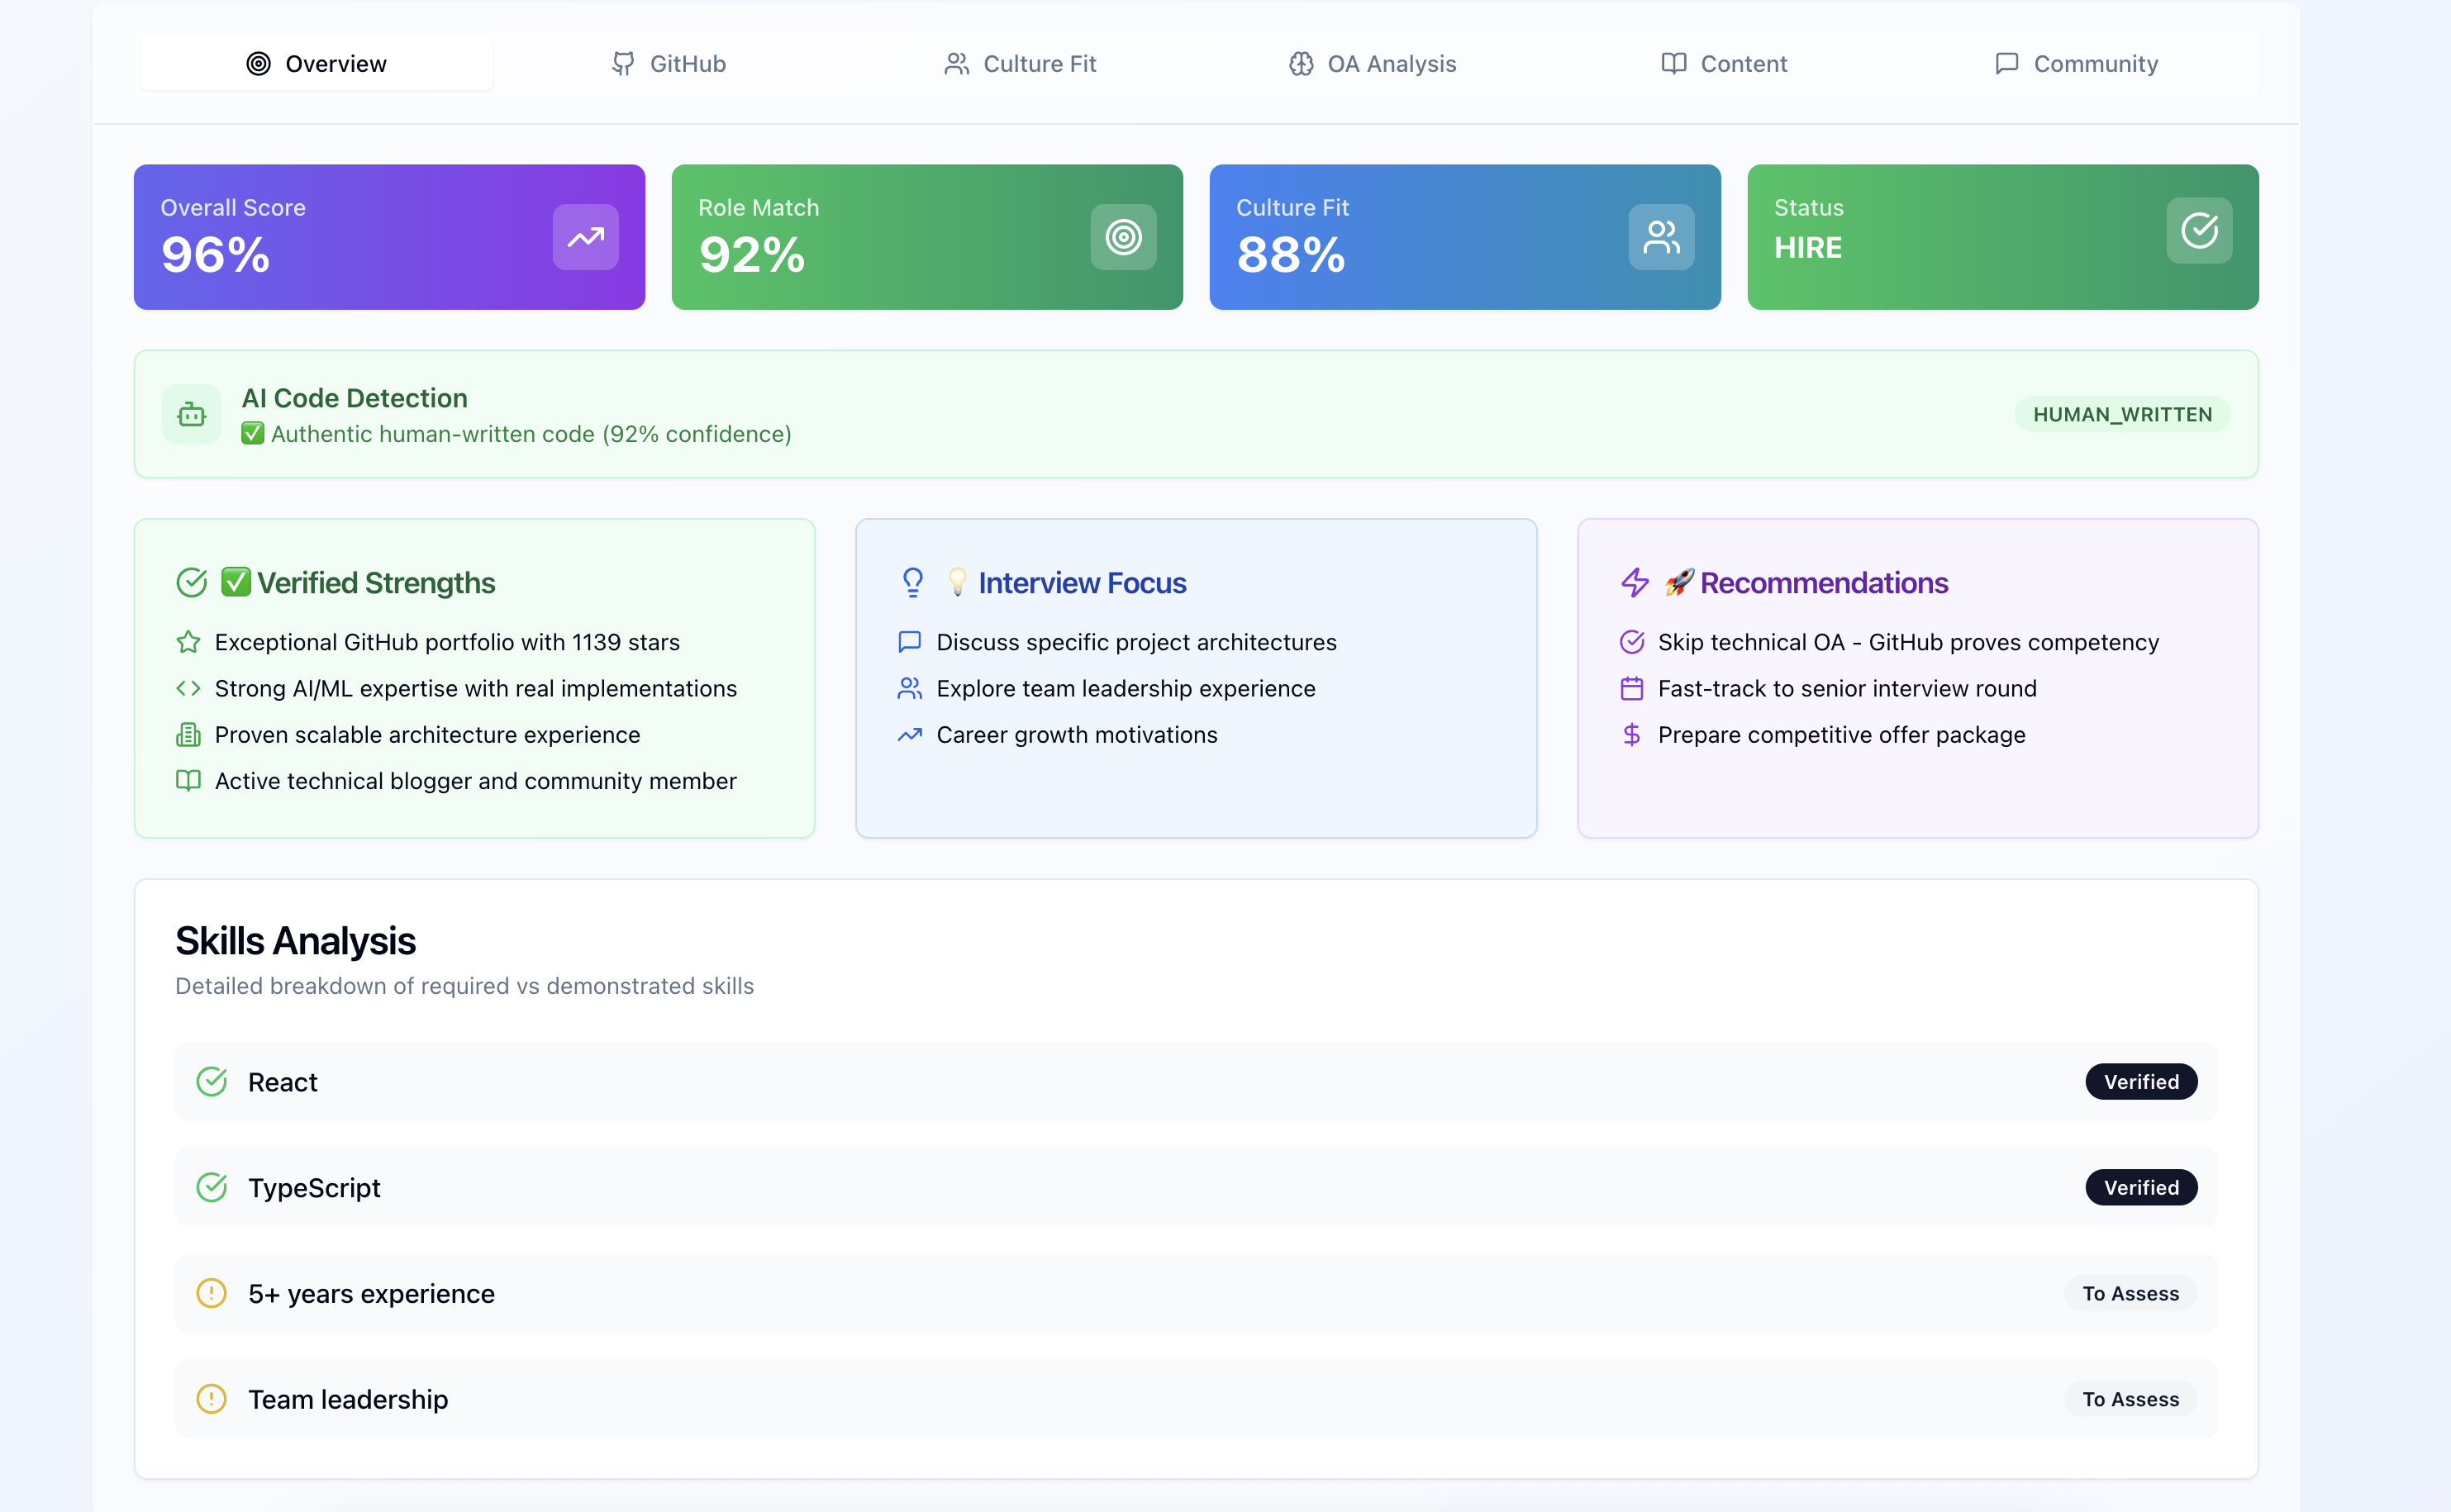The width and height of the screenshot is (2451, 1512).
Task: Go to the Community tab
Action: [x=2076, y=64]
